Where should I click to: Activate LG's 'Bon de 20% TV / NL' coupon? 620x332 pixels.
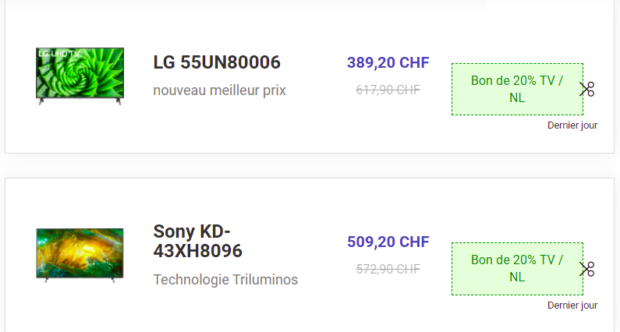(x=517, y=90)
